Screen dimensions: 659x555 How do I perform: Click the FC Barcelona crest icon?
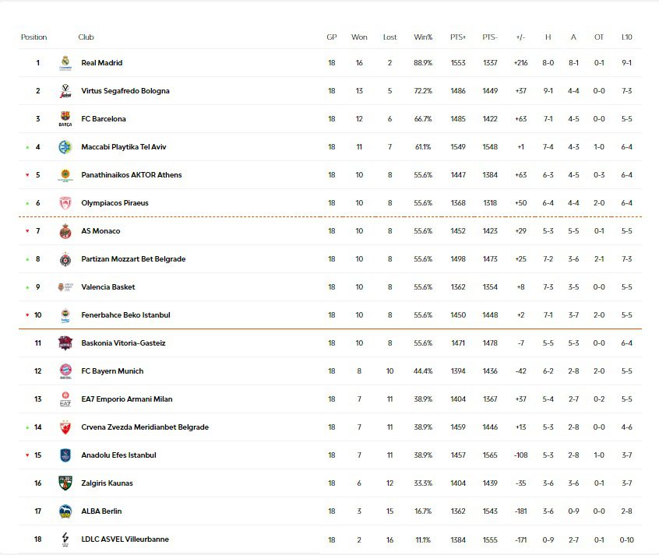click(x=65, y=119)
